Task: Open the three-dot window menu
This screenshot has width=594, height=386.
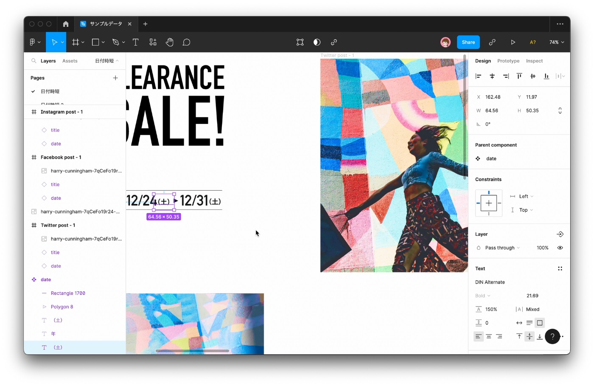Action: [560, 24]
